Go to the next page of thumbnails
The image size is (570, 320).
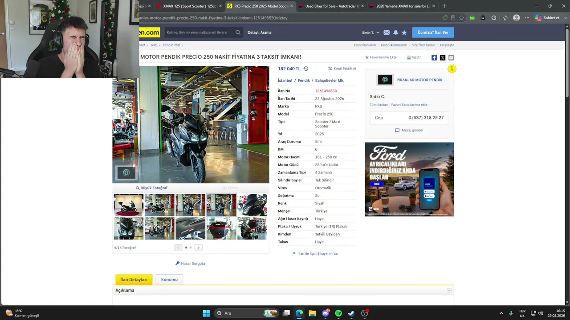pyautogui.click(x=199, y=248)
